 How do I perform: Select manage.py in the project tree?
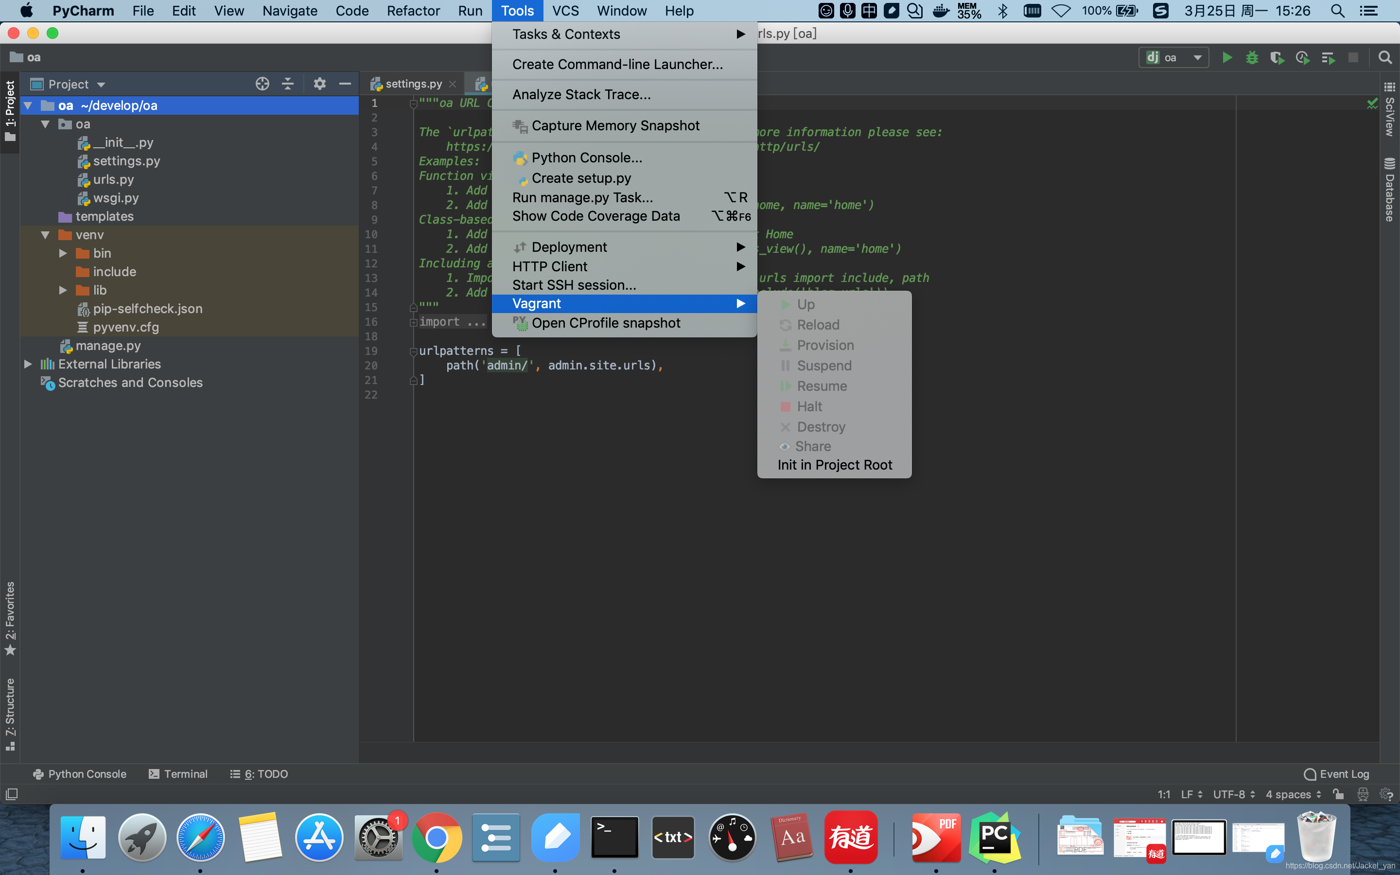(x=107, y=346)
